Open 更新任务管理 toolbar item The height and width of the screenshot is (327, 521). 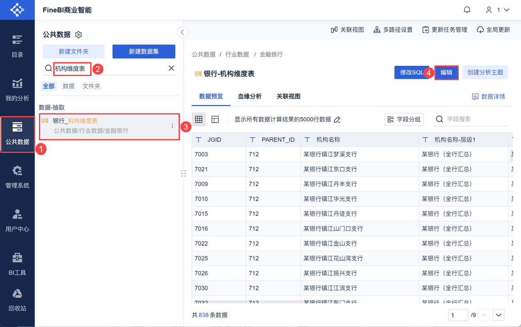(x=445, y=30)
